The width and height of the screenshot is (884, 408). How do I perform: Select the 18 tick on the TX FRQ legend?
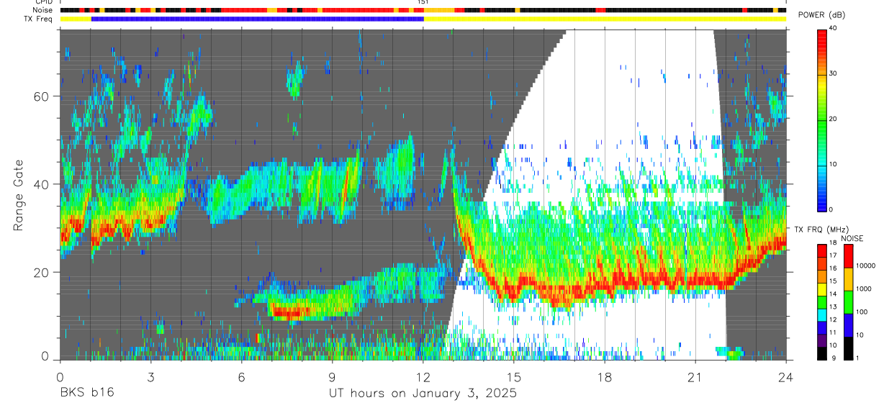coord(834,243)
